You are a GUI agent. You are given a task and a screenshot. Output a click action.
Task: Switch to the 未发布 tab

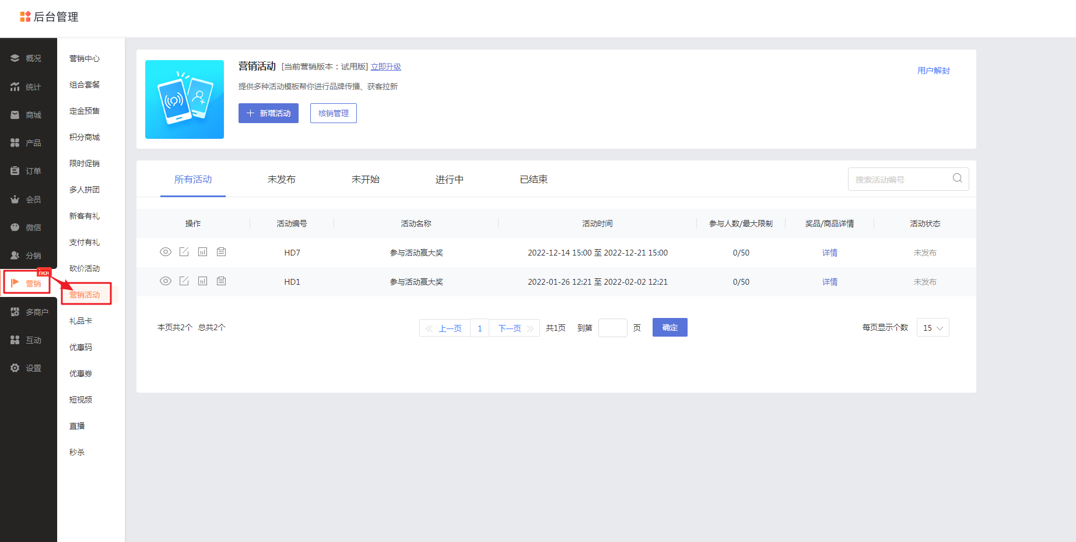pos(281,180)
